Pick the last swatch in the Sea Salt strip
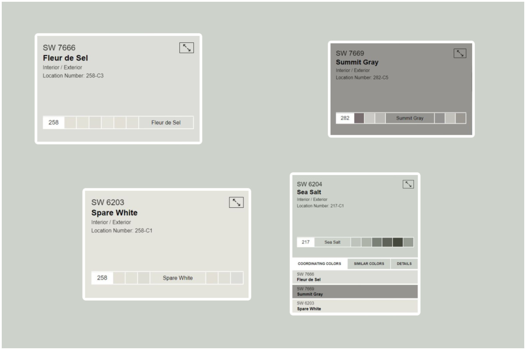Screen dimensions: 526x350 pos(408,242)
